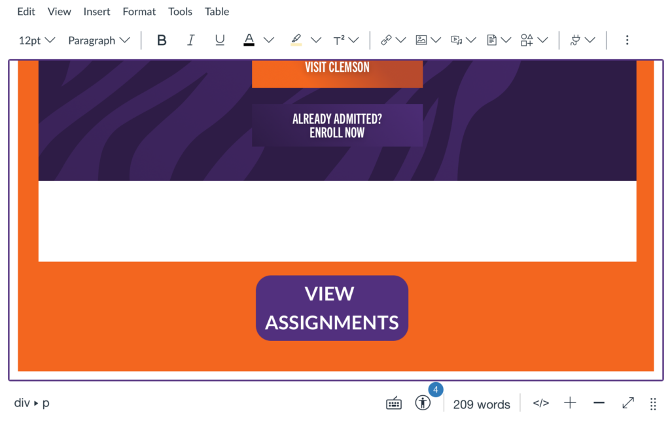Expand media options arrow
670x422 pixels.
(x=471, y=40)
